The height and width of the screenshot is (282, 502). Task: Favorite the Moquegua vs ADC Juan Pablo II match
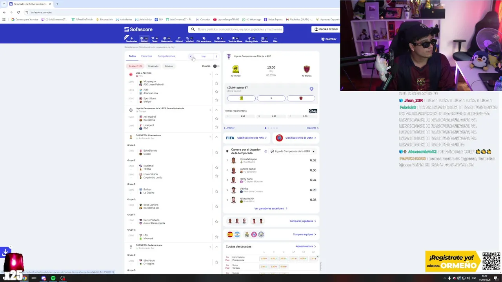click(x=216, y=83)
